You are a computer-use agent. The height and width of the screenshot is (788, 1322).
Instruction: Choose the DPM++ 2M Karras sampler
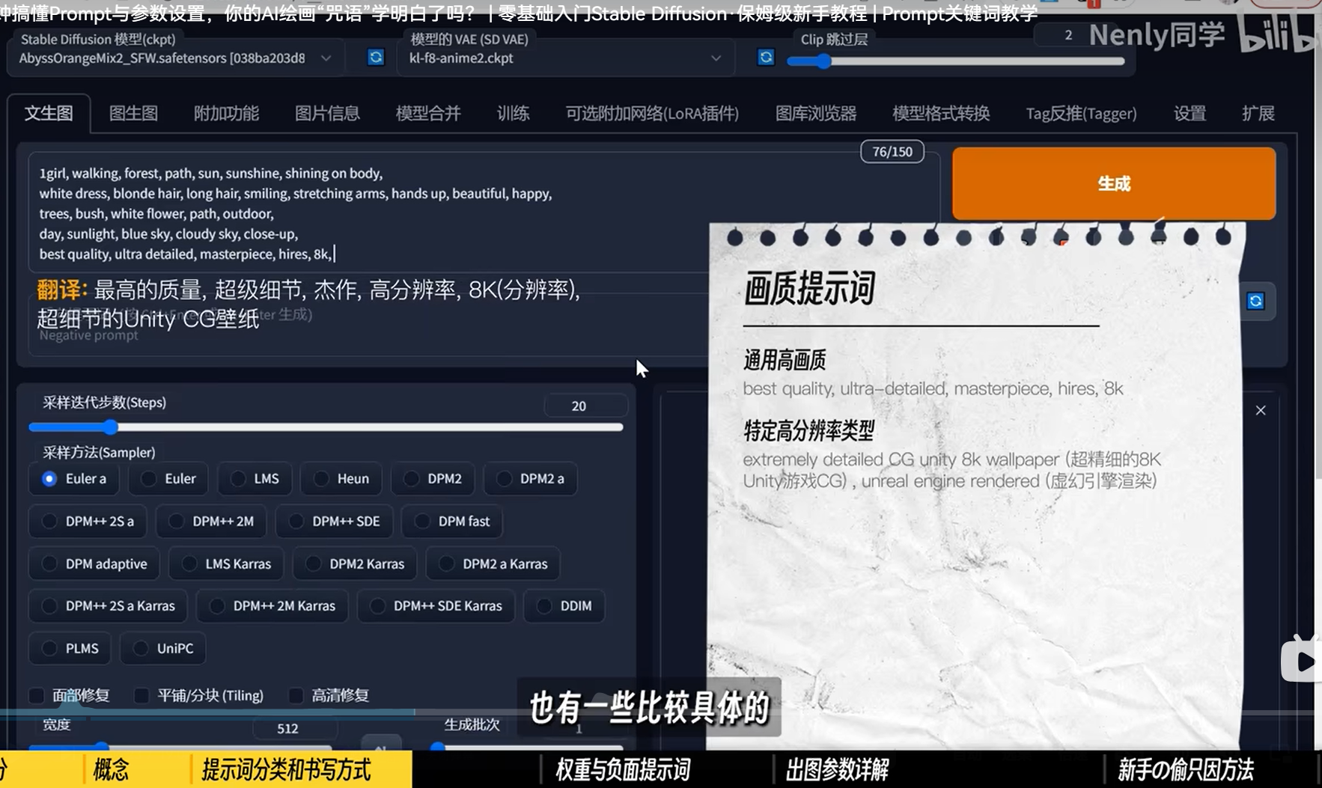tap(217, 606)
